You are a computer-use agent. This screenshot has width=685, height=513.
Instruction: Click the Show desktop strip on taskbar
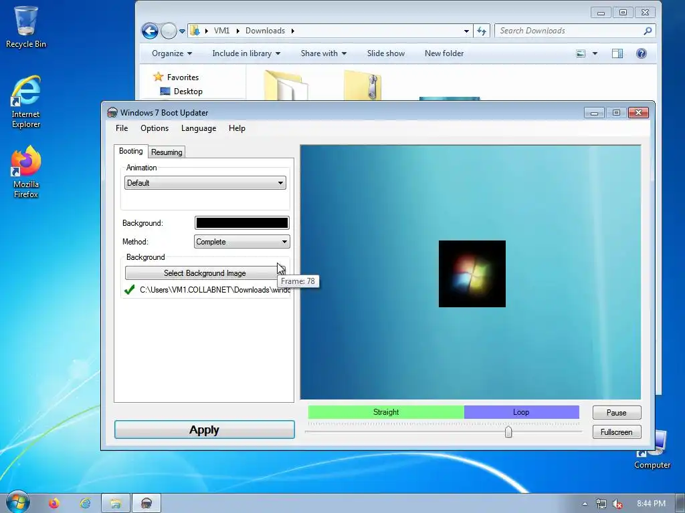680,504
